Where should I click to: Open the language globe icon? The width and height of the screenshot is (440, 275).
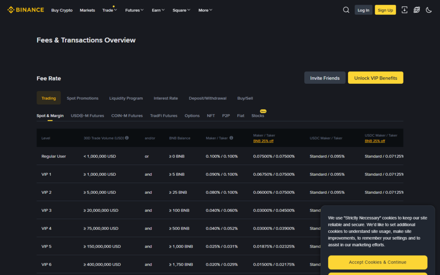417,10
